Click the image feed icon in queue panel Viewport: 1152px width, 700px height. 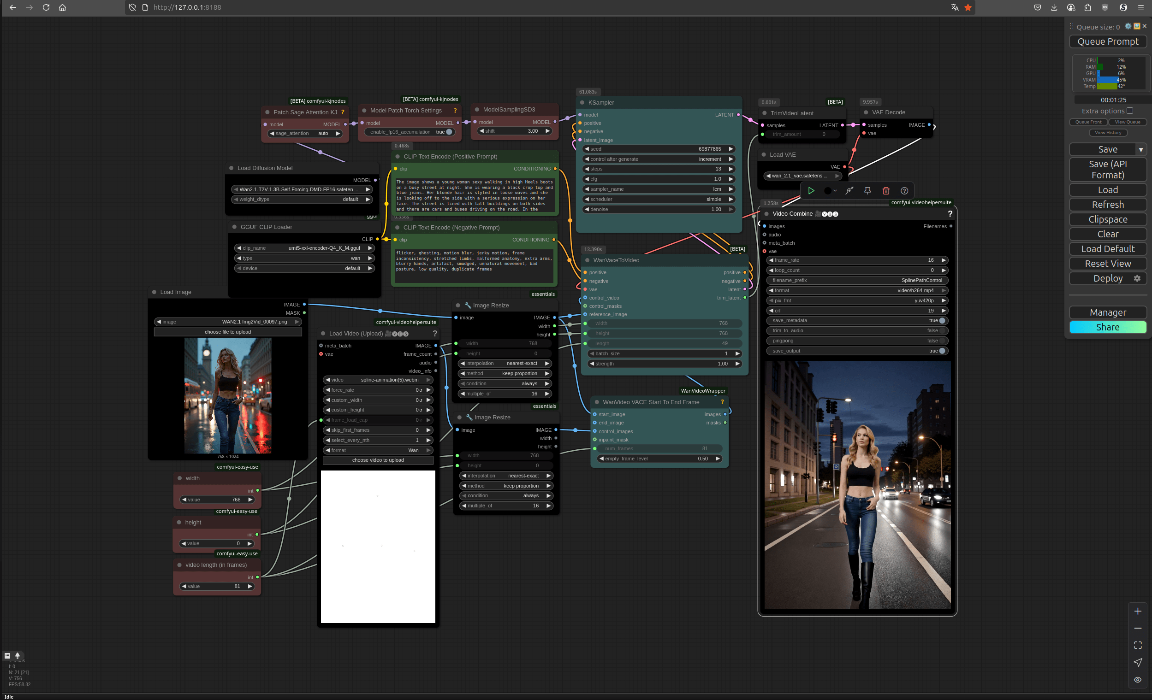point(1137,26)
